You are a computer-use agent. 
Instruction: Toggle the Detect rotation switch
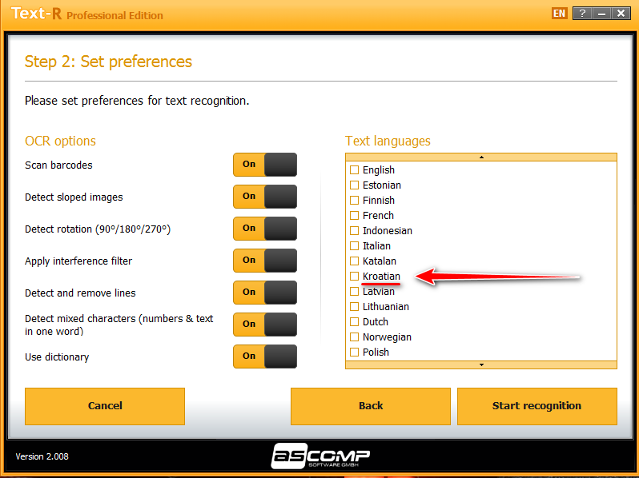(x=265, y=229)
